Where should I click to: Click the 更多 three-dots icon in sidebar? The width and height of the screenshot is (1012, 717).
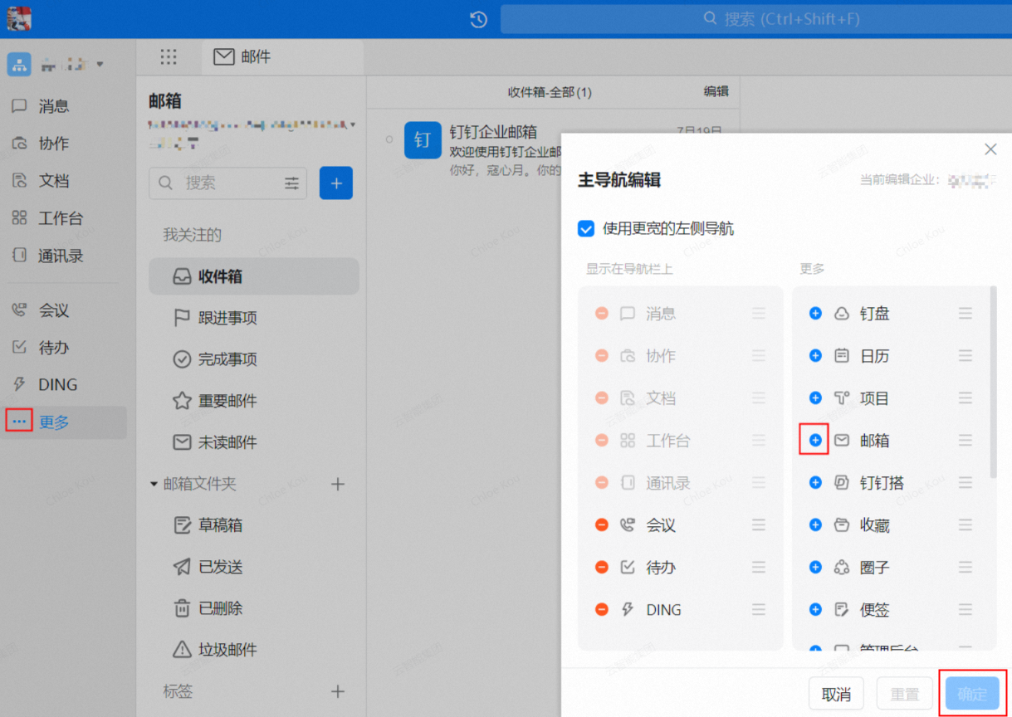pos(19,422)
